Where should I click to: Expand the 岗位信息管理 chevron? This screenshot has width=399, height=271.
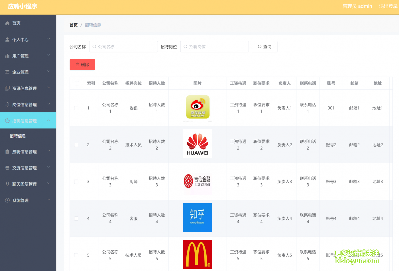[x=49, y=104]
